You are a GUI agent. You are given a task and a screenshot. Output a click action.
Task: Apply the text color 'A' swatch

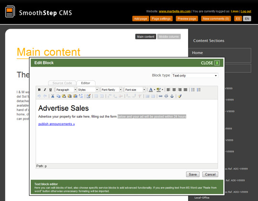tap(150, 89)
